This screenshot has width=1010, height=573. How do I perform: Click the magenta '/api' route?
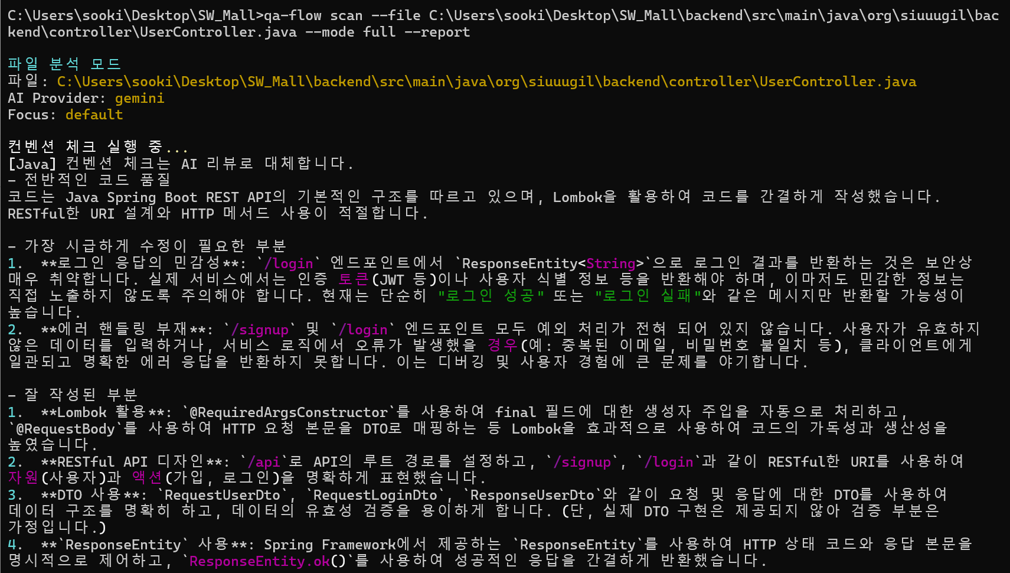tap(263, 461)
